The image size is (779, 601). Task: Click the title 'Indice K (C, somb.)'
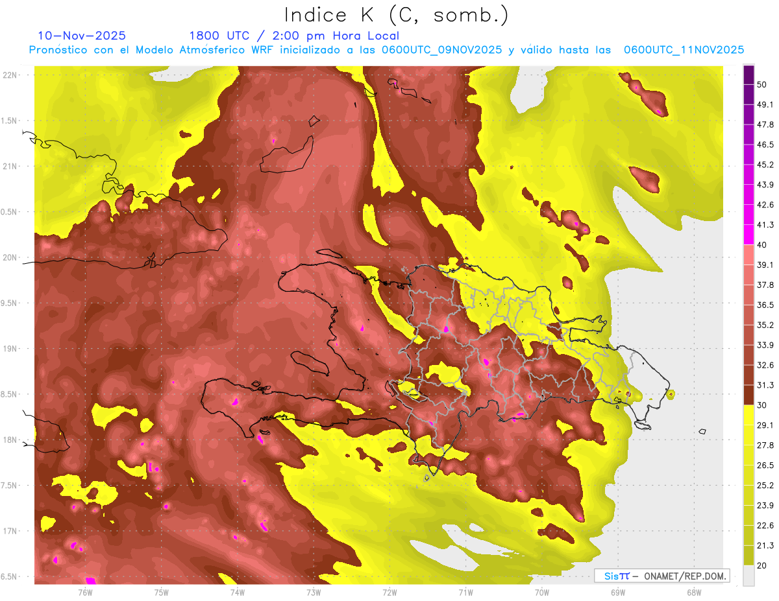pos(397,15)
